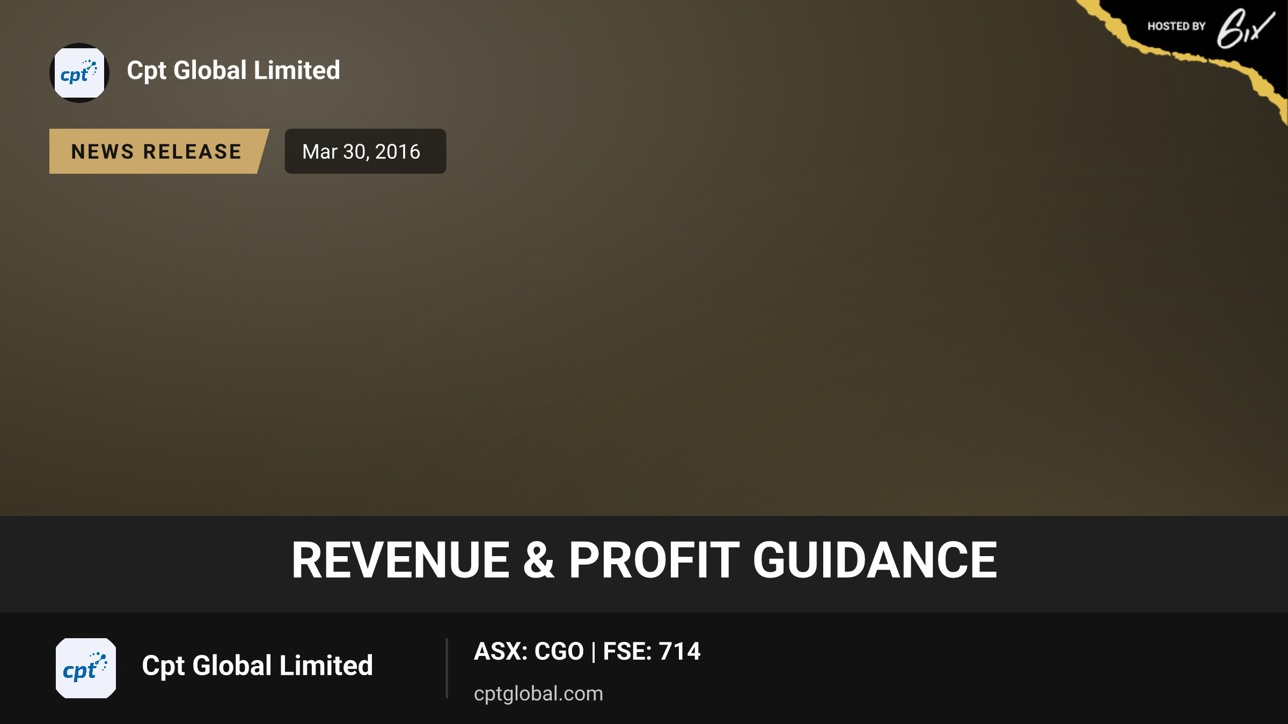
Task: Click the HOSTED BY label
Action: pos(1176,26)
